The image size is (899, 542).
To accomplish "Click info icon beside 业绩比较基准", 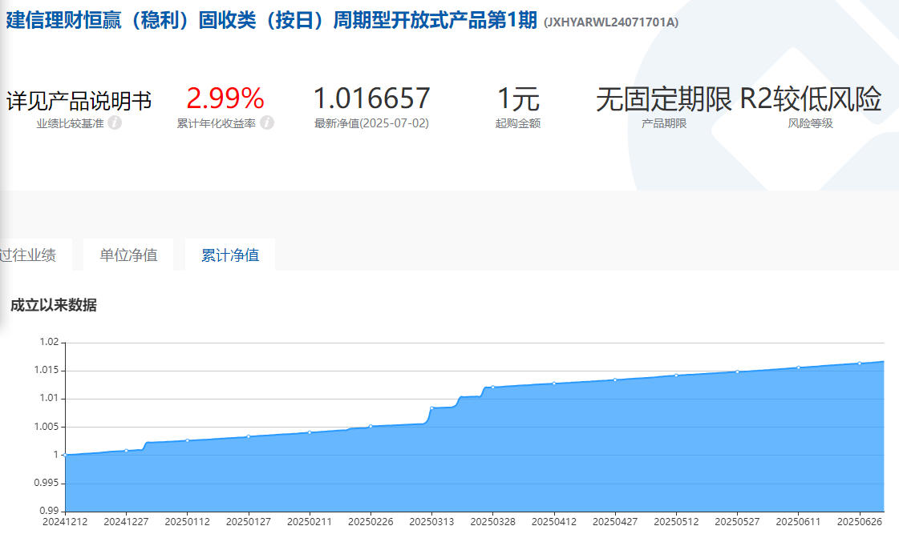I will [115, 122].
